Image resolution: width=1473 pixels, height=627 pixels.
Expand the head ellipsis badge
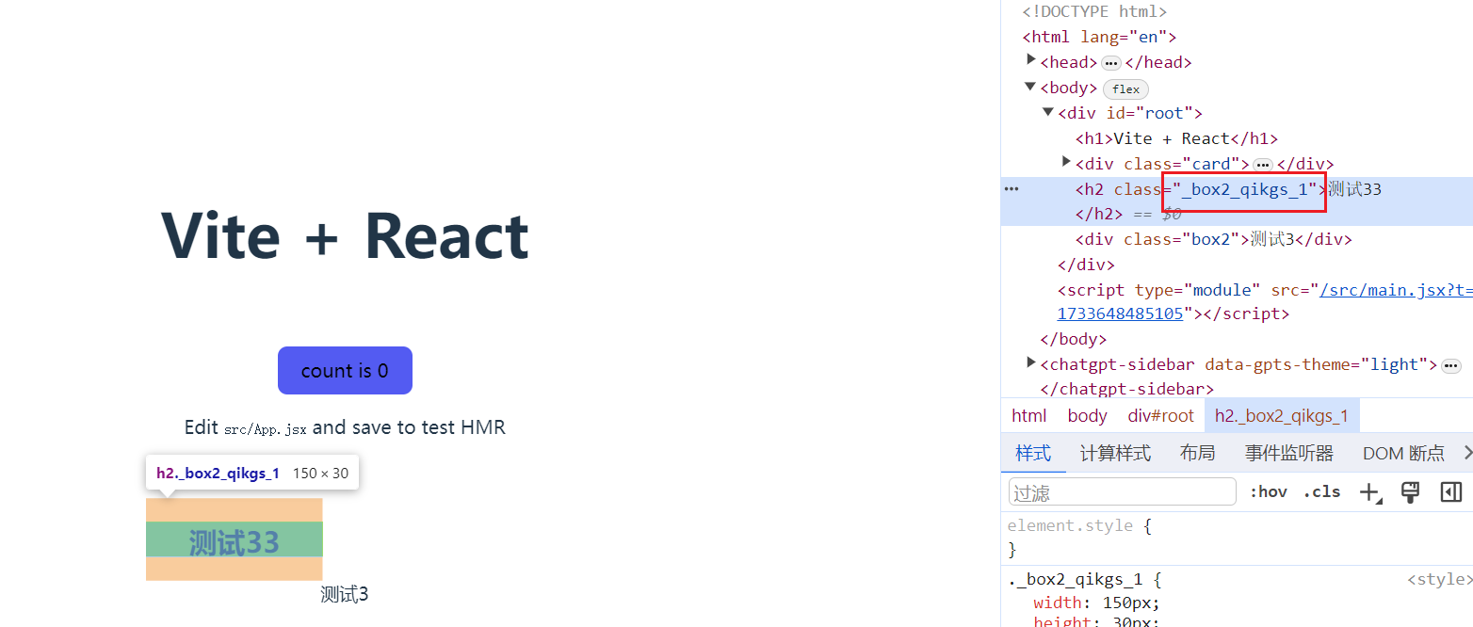1111,63
